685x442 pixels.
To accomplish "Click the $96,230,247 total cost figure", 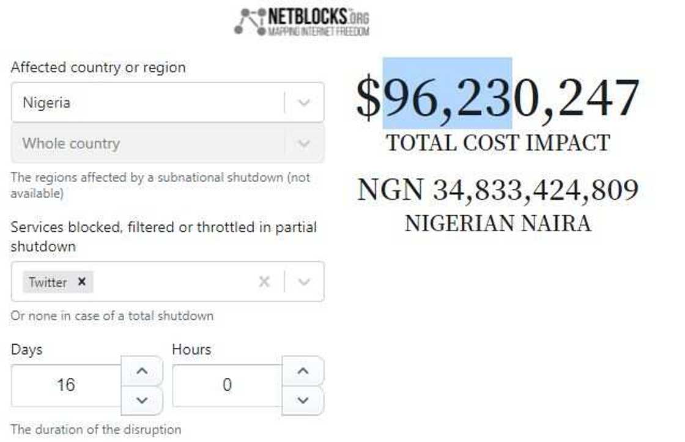I will [x=498, y=98].
